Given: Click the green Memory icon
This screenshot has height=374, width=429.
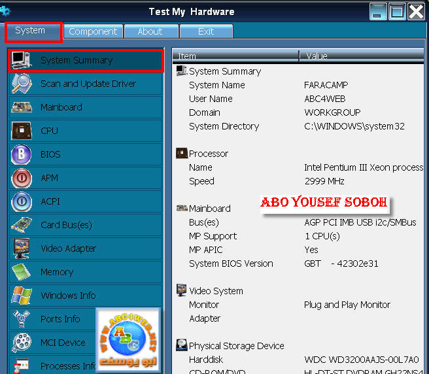Looking at the screenshot, I should [22, 272].
